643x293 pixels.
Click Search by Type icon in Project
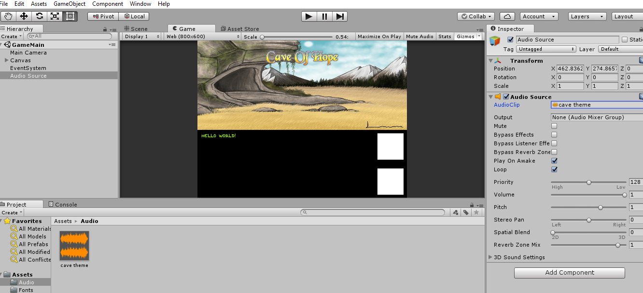[x=456, y=212]
